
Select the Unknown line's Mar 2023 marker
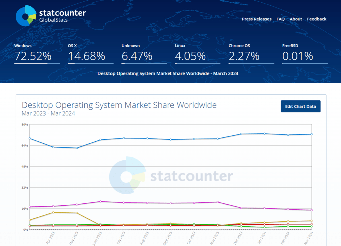29,220
